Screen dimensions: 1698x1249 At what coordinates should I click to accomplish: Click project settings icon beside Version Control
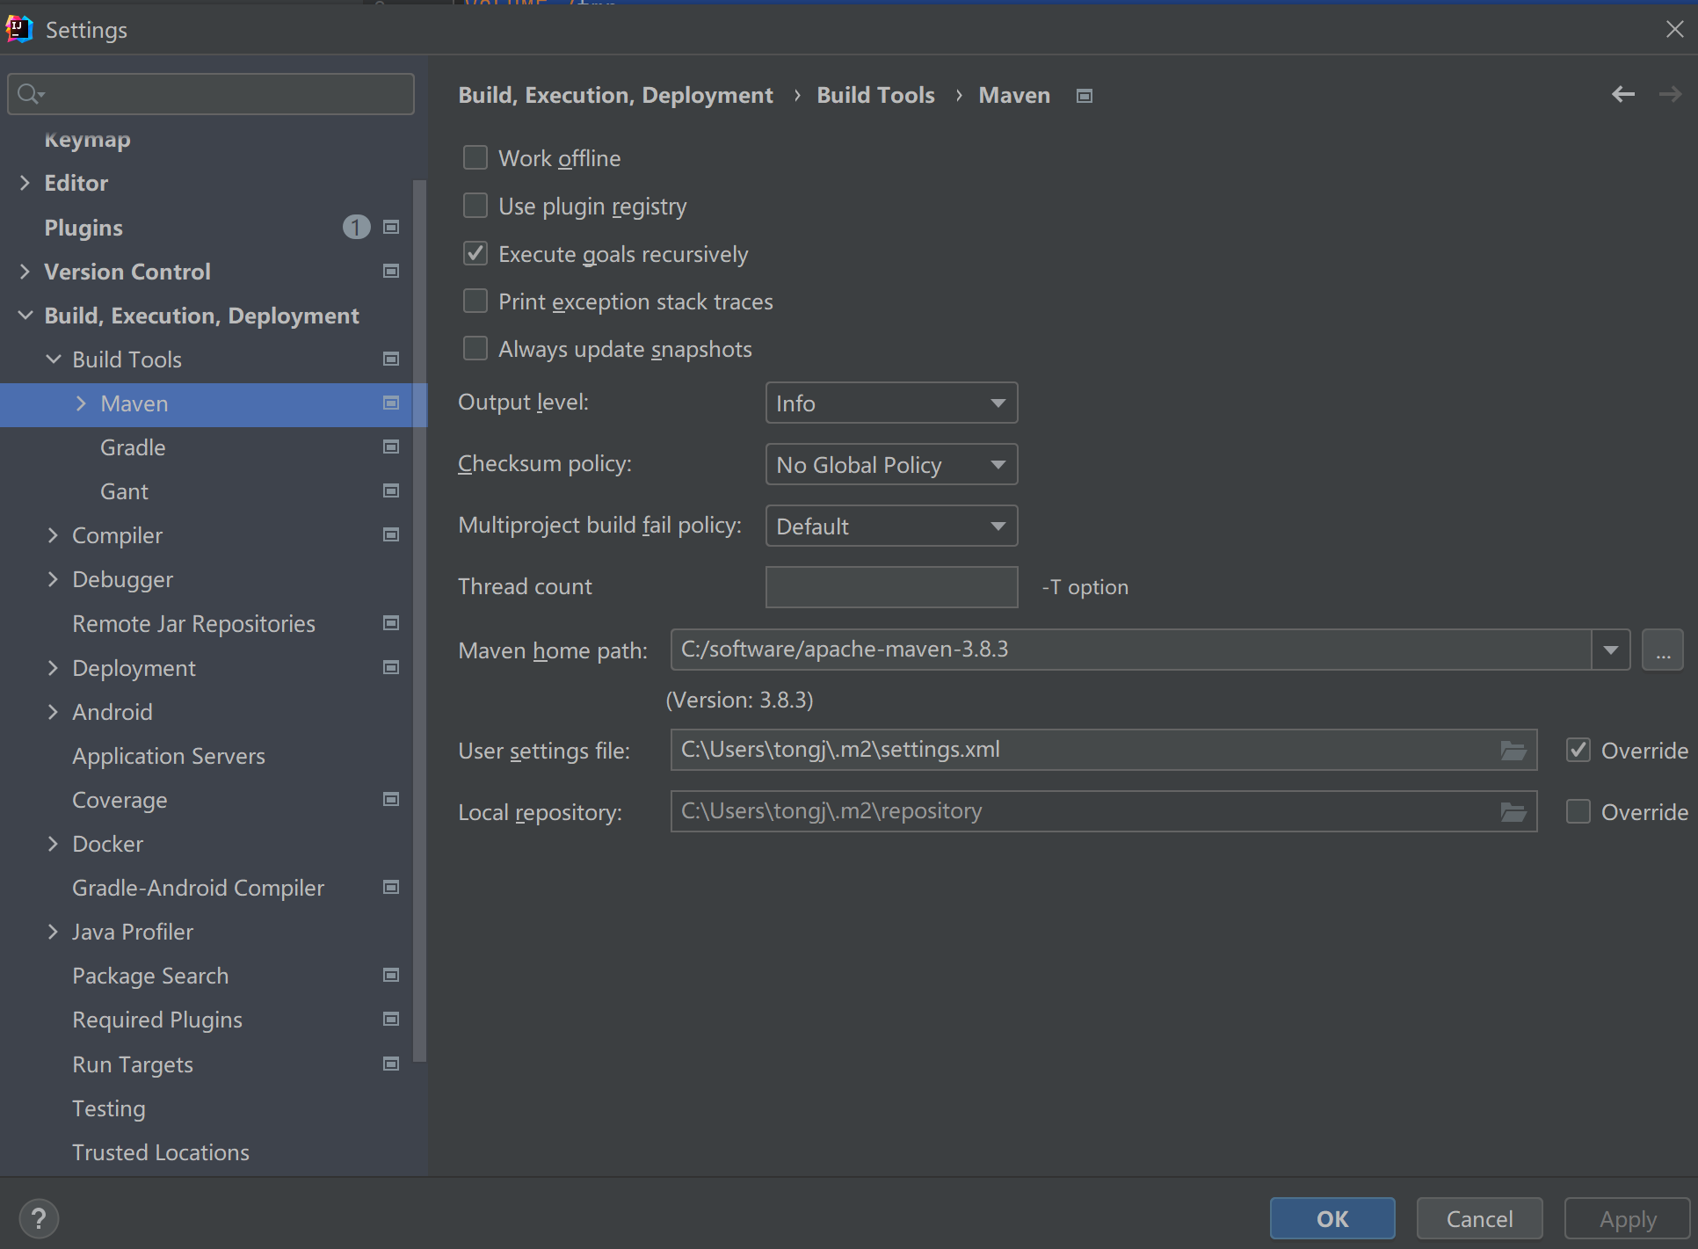(x=391, y=272)
